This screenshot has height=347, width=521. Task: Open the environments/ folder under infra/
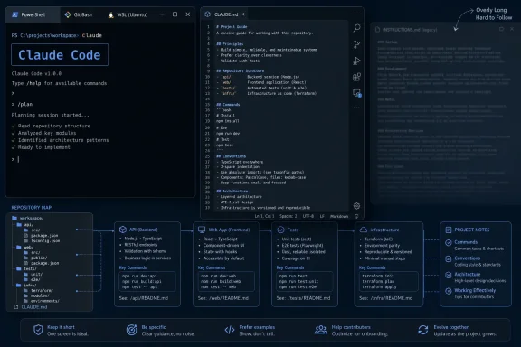click(42, 301)
